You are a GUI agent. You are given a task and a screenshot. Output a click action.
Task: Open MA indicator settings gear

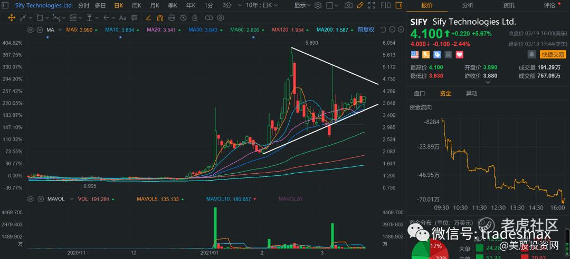point(30,30)
